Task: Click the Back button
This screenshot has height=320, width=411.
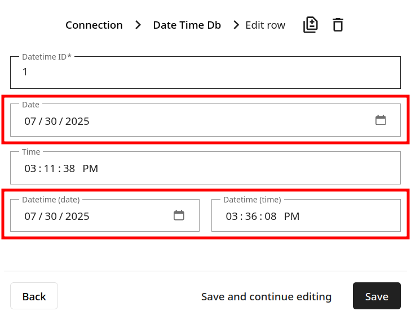Action: click(x=34, y=296)
